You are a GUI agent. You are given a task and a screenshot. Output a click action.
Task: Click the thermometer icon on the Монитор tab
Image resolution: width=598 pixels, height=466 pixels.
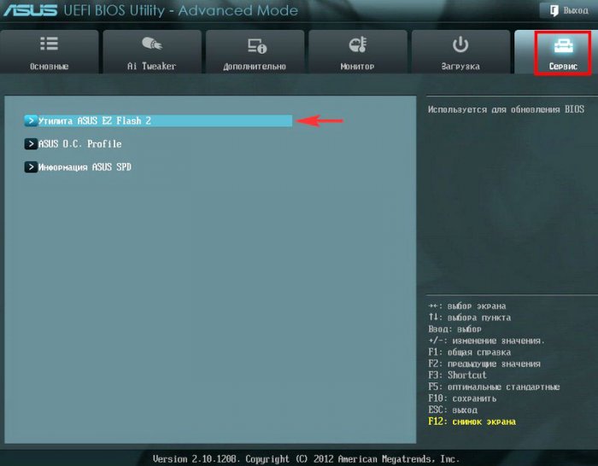358,44
